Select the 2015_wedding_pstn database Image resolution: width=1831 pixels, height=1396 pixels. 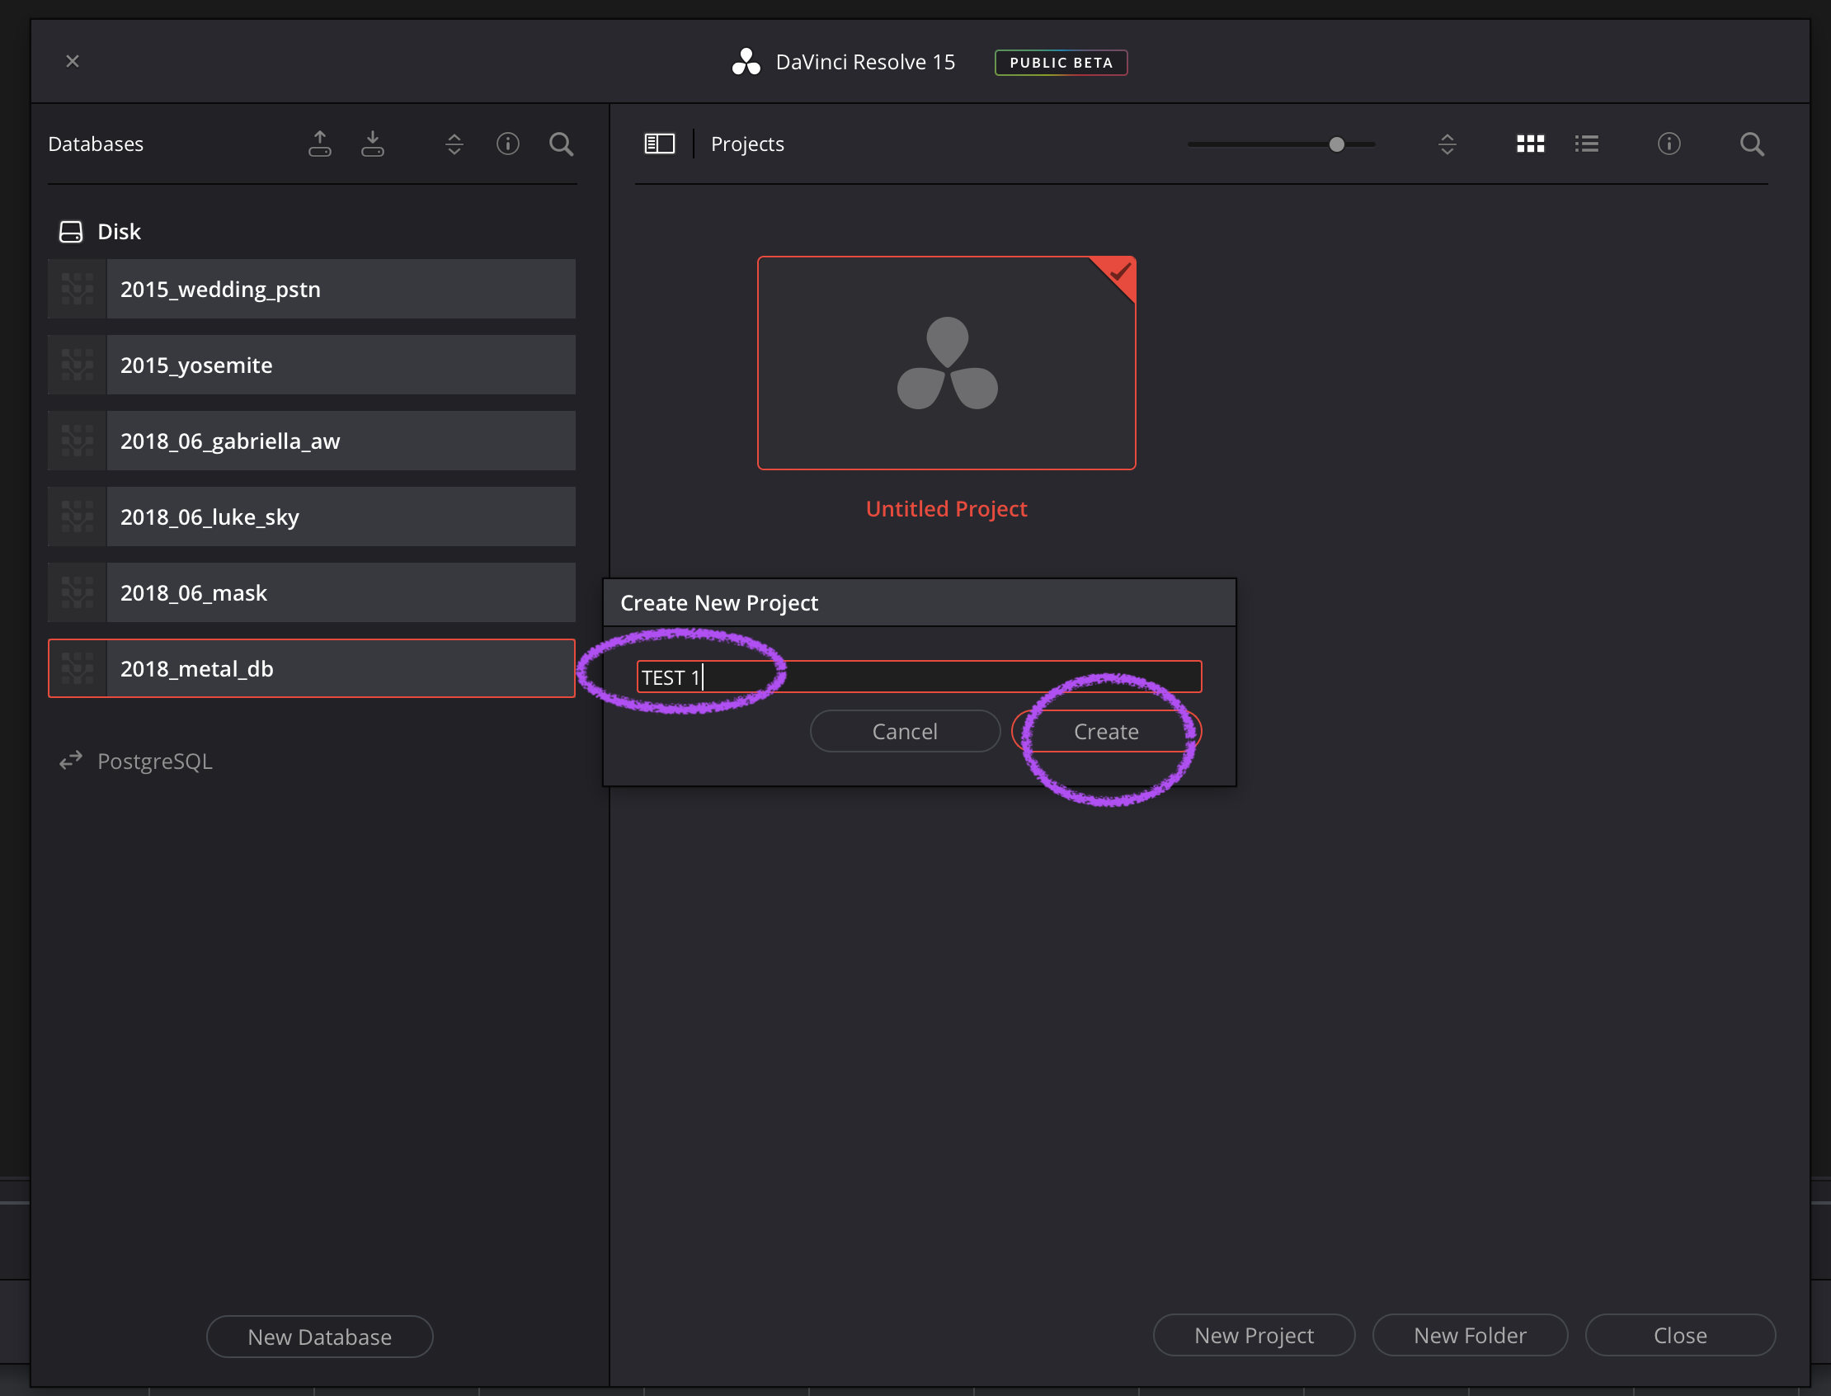click(x=312, y=289)
